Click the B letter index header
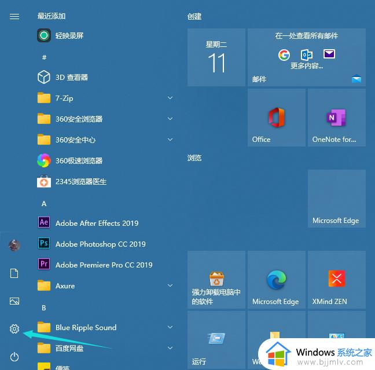 pos(44,308)
